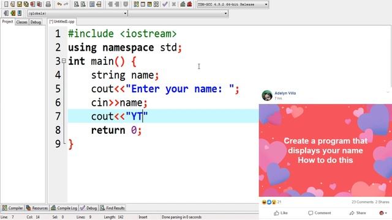Screen dimensions: 392x220
Task: Click the Comment button on the post
Action: pyautogui.click(x=320, y=213)
